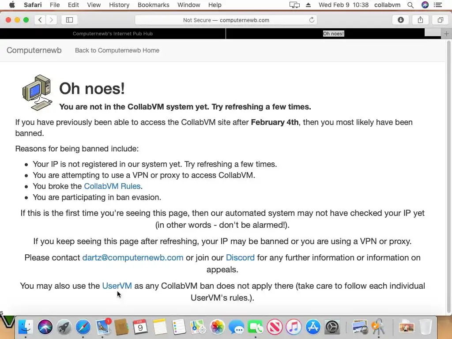Open the CollabVM Rules link

[x=112, y=186]
